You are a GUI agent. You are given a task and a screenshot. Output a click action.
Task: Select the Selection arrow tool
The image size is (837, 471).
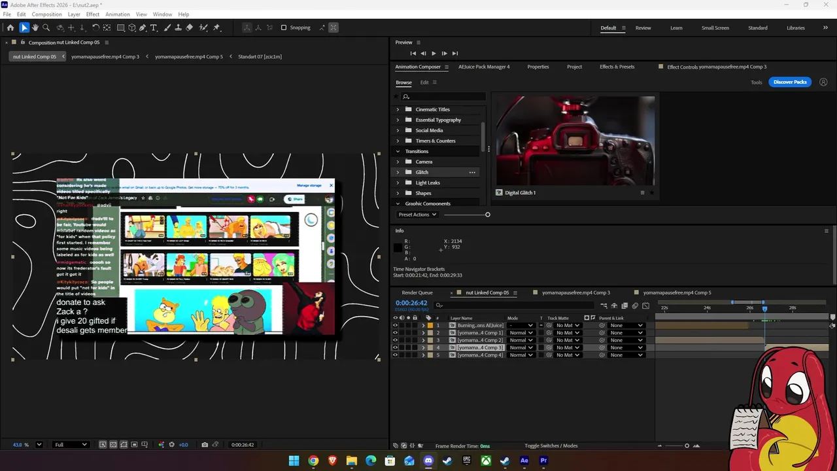point(24,27)
